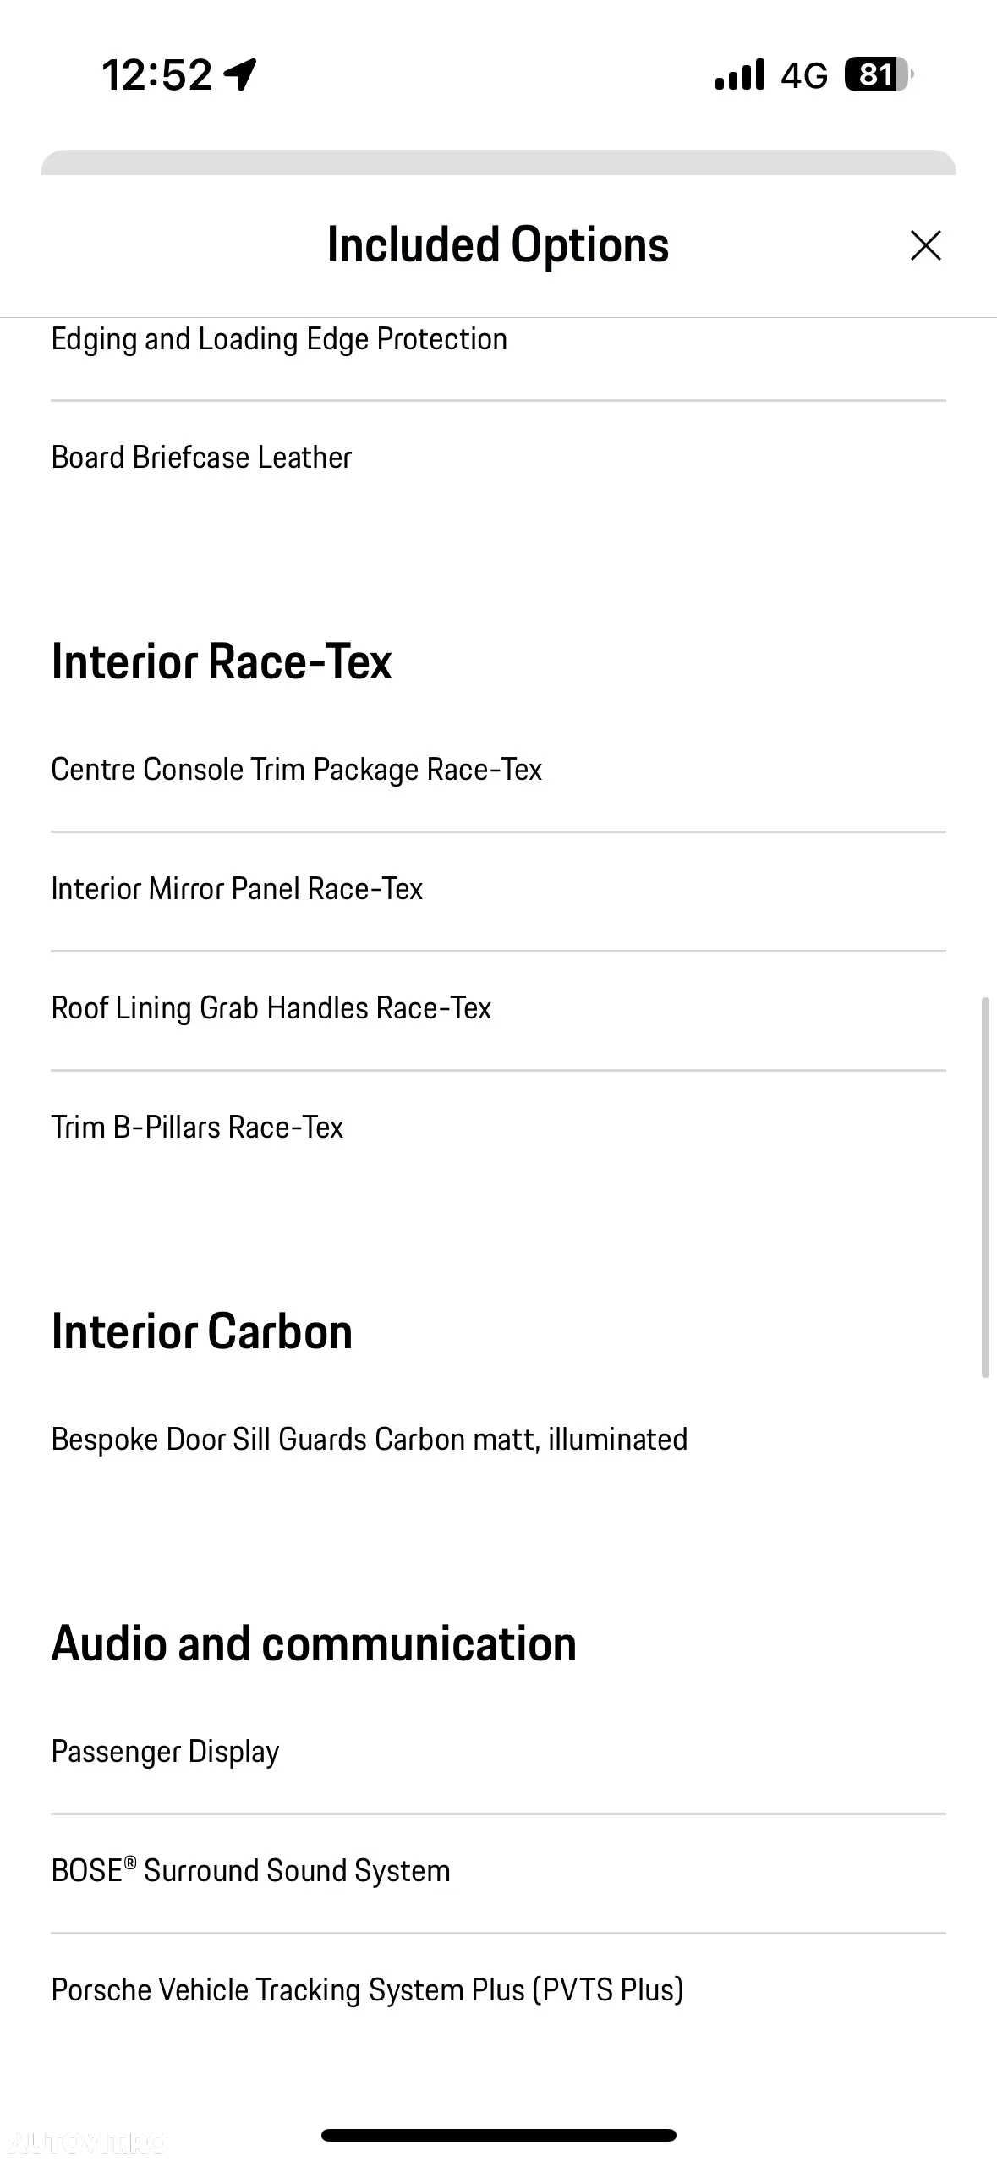Tap the home indicator bar
This screenshot has height=2162, width=997.
point(499,2135)
